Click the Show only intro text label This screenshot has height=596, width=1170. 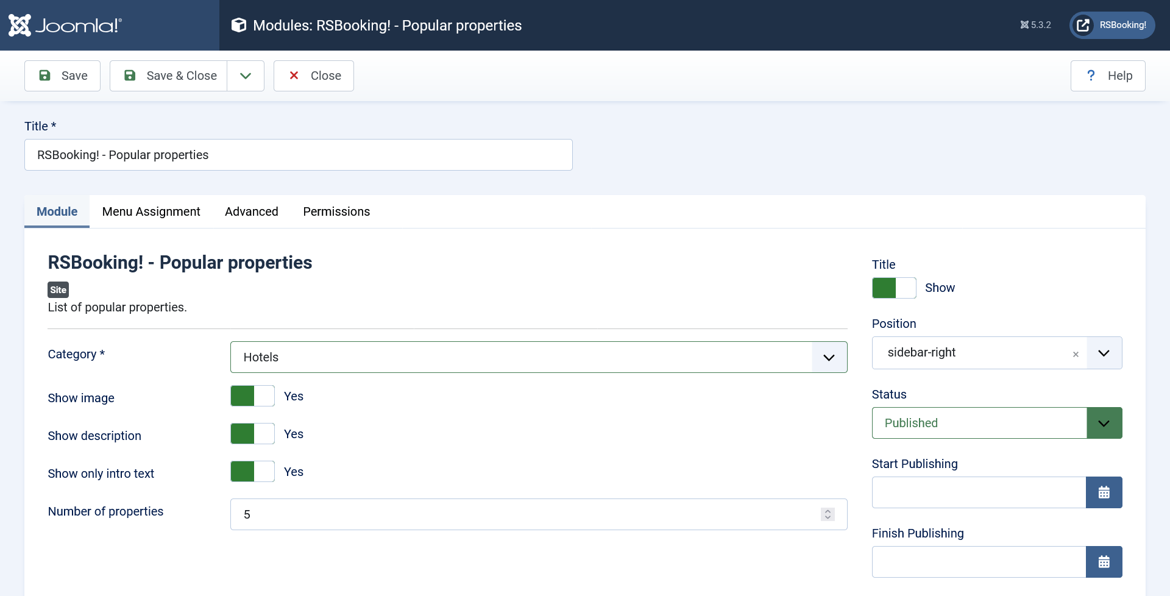pos(101,474)
